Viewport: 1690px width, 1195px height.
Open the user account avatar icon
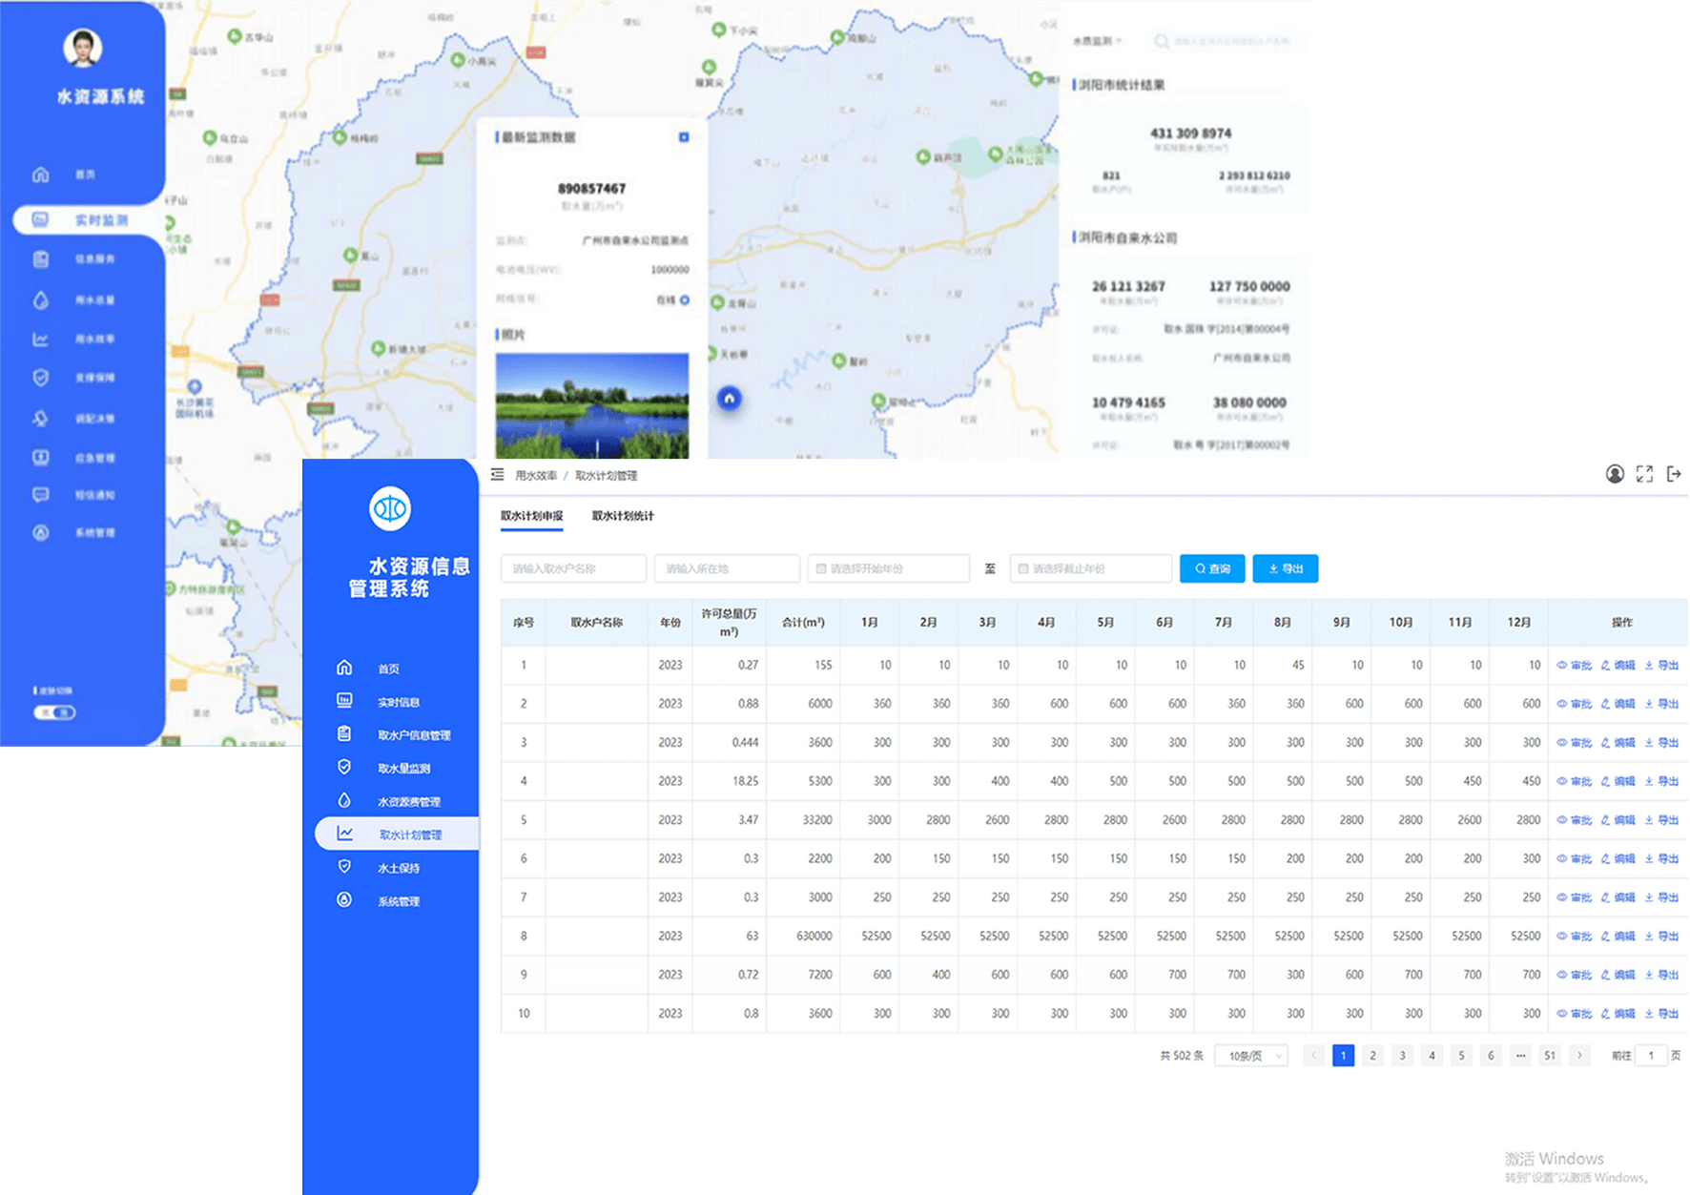tap(1615, 474)
